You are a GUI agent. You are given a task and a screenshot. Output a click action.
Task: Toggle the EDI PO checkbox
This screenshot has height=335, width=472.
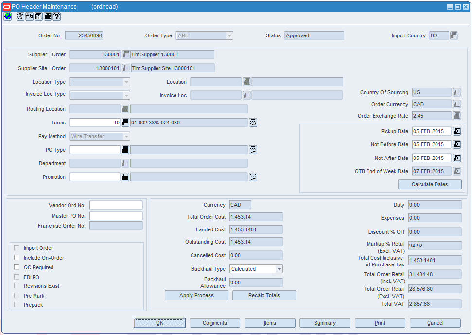(17, 277)
